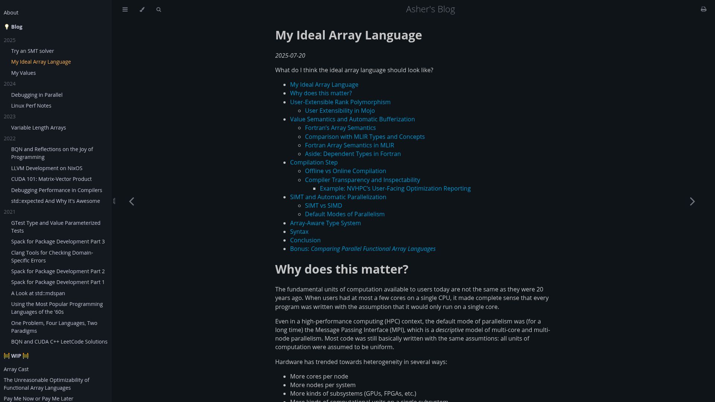The height and width of the screenshot is (402, 715).
Task: Open the About page in sidebar
Action: click(x=11, y=13)
